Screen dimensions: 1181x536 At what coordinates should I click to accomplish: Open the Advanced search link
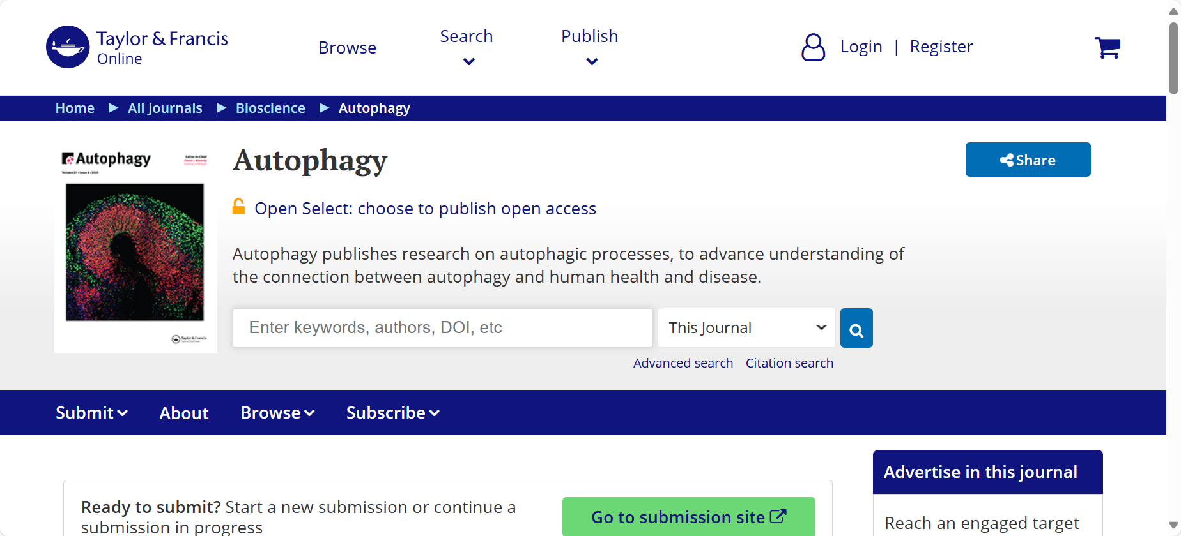coord(683,363)
